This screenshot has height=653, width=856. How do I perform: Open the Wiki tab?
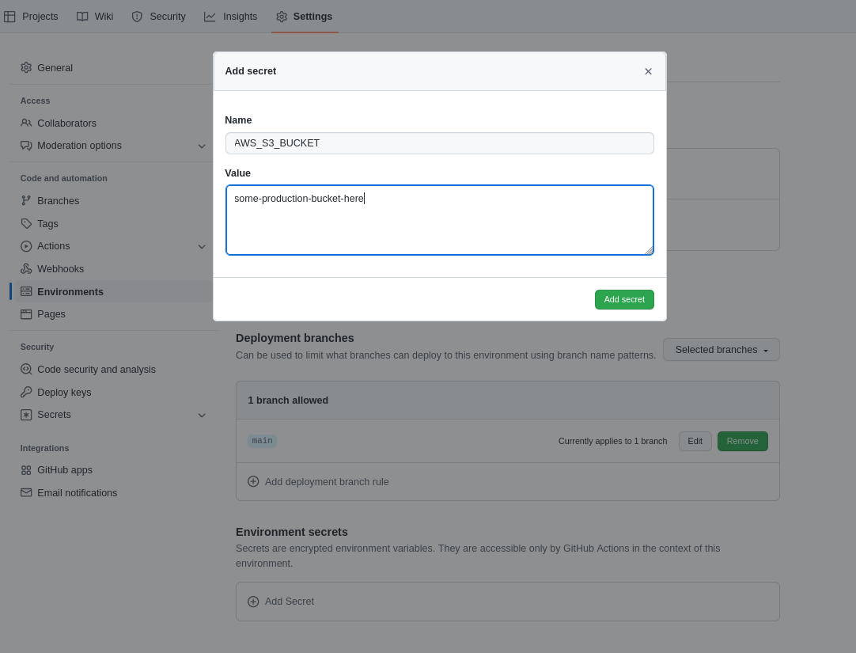click(x=95, y=17)
